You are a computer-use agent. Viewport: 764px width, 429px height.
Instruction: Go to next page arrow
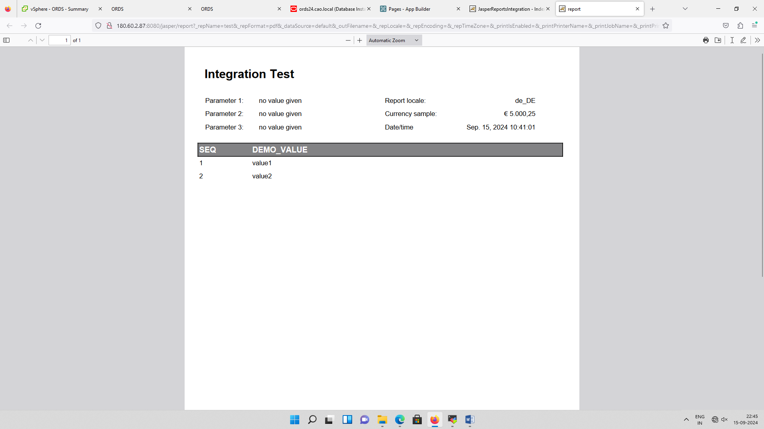(x=42, y=40)
